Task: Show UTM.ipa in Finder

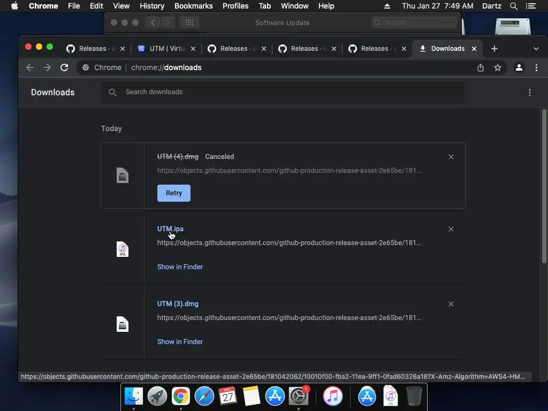Action: coord(180,267)
